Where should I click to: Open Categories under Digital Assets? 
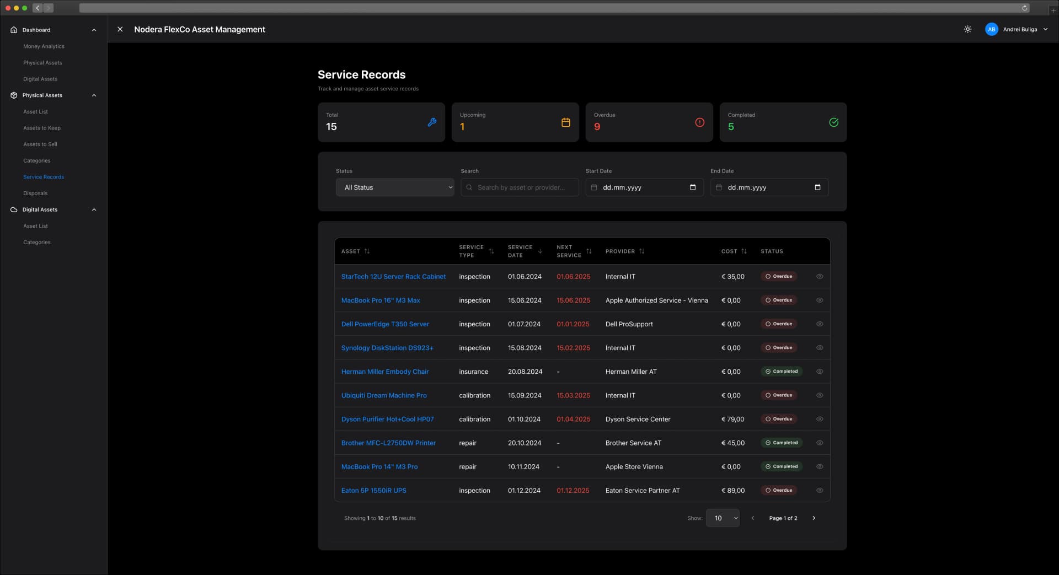37,243
